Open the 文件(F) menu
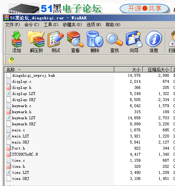Viewport: 175px width, 186px height. (12, 25)
